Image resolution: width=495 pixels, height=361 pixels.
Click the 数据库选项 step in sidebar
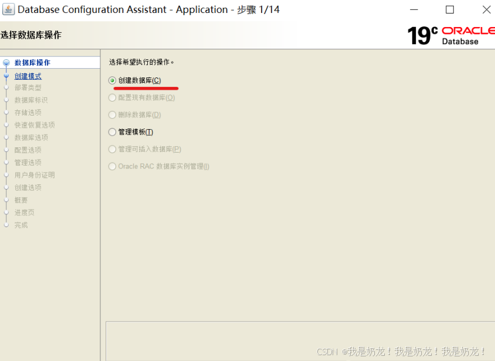(31, 137)
